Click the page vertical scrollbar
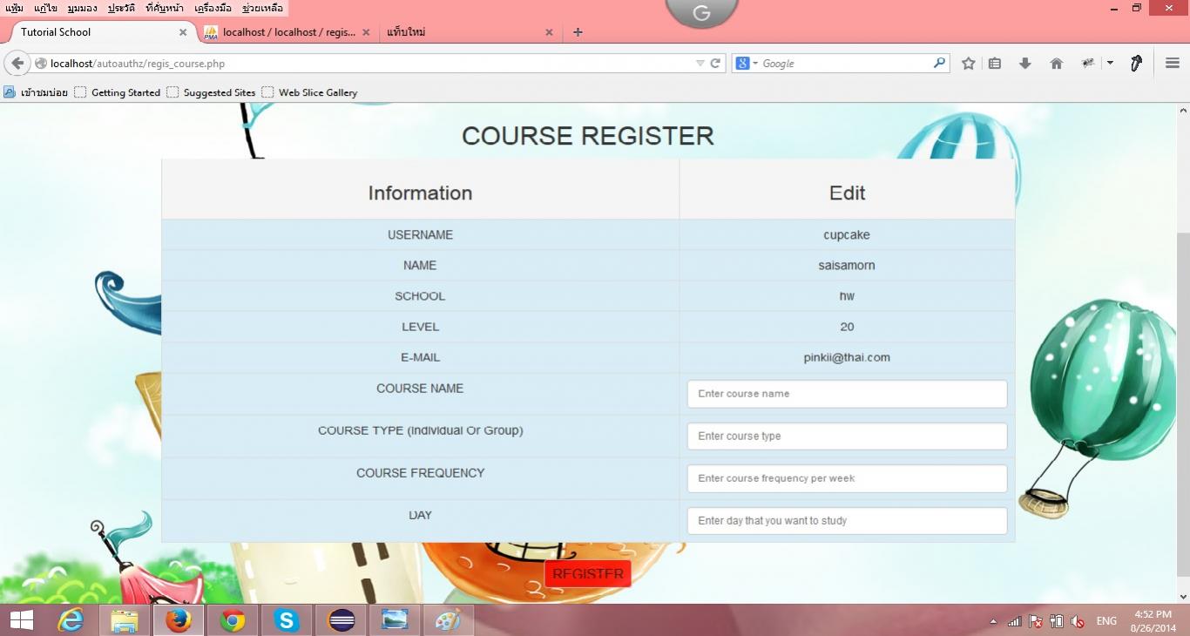Screen dimensions: 1190x636 (1183, 403)
